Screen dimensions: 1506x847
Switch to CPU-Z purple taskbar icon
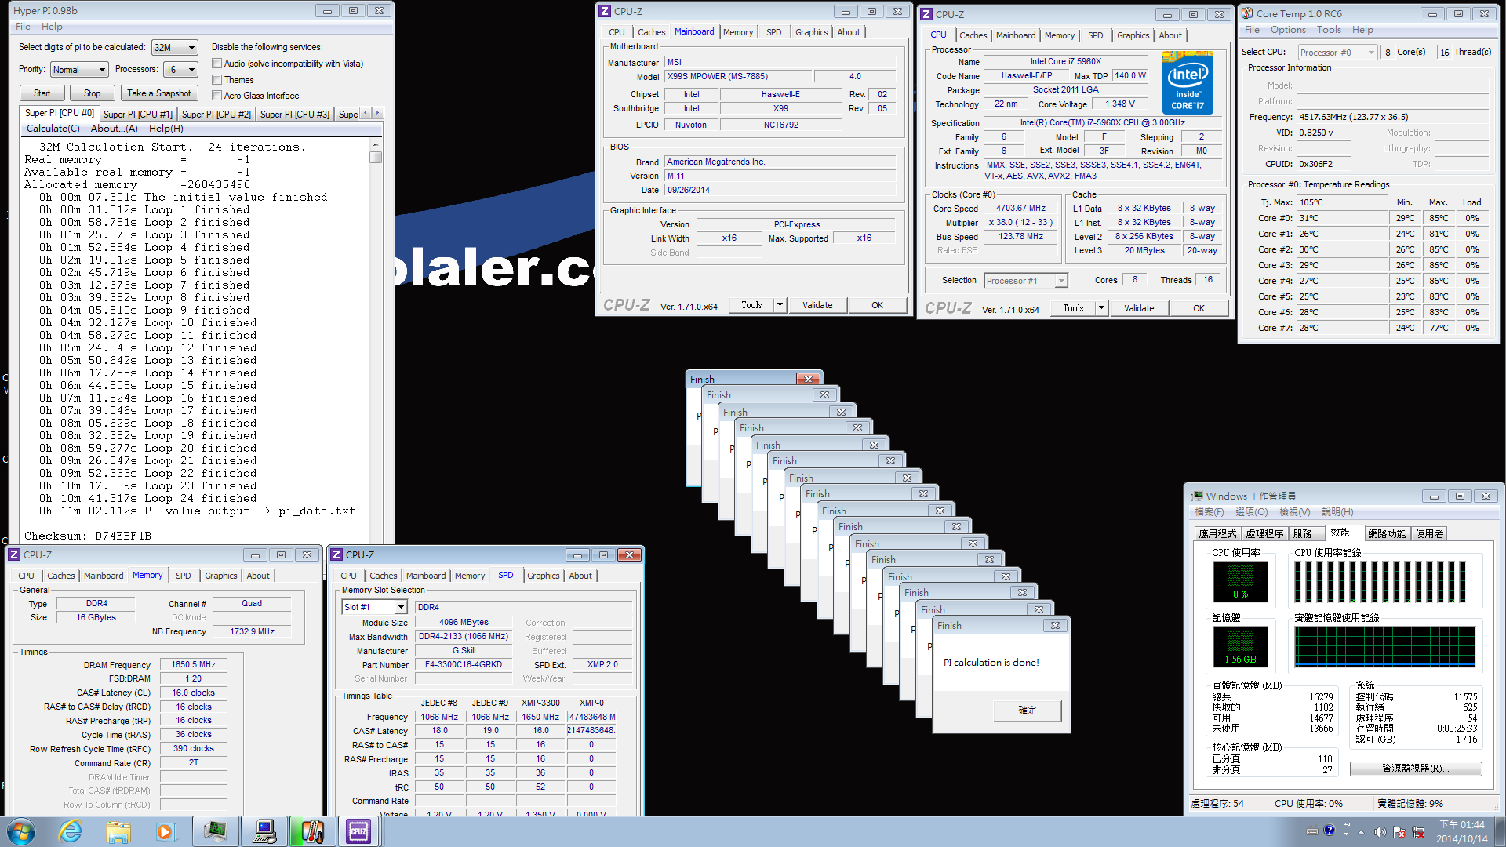click(358, 831)
